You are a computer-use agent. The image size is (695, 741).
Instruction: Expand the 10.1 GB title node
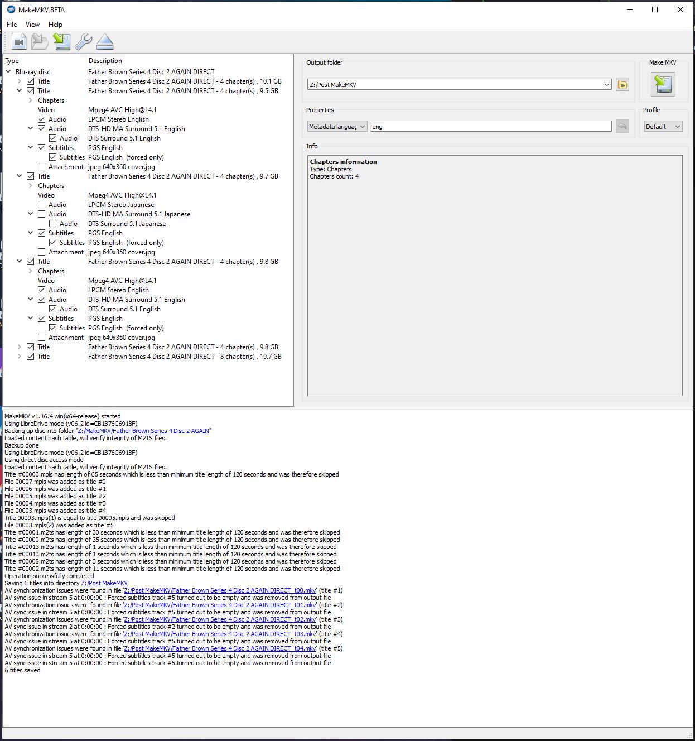[20, 81]
